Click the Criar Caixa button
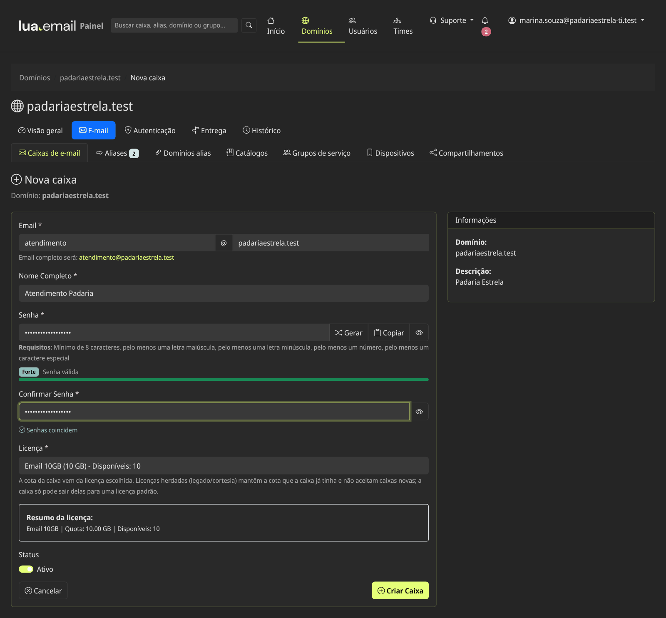 400,591
